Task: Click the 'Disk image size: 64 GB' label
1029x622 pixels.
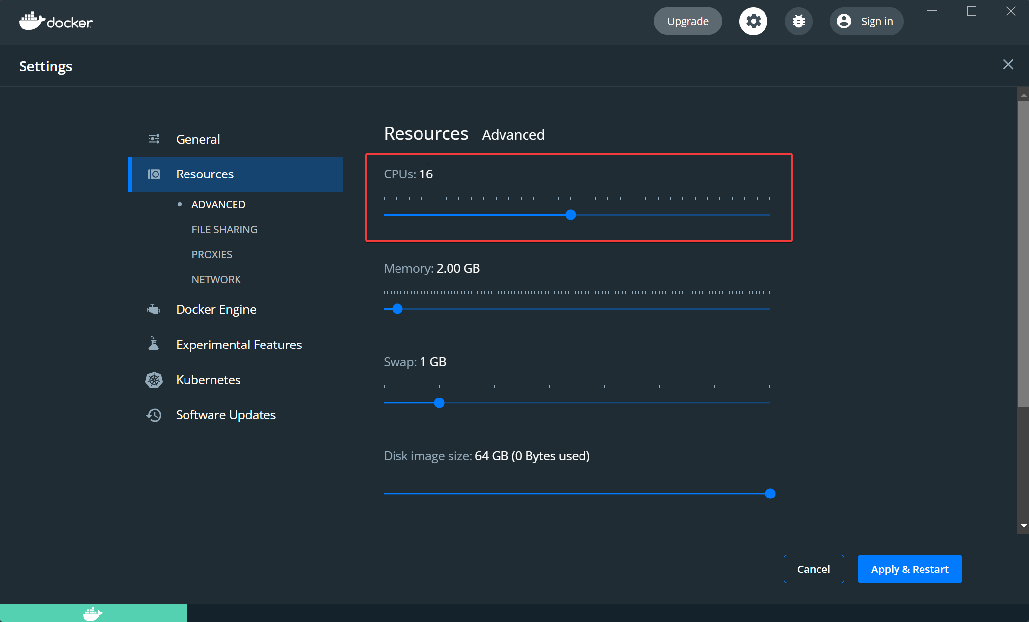Action: pyautogui.click(x=486, y=456)
